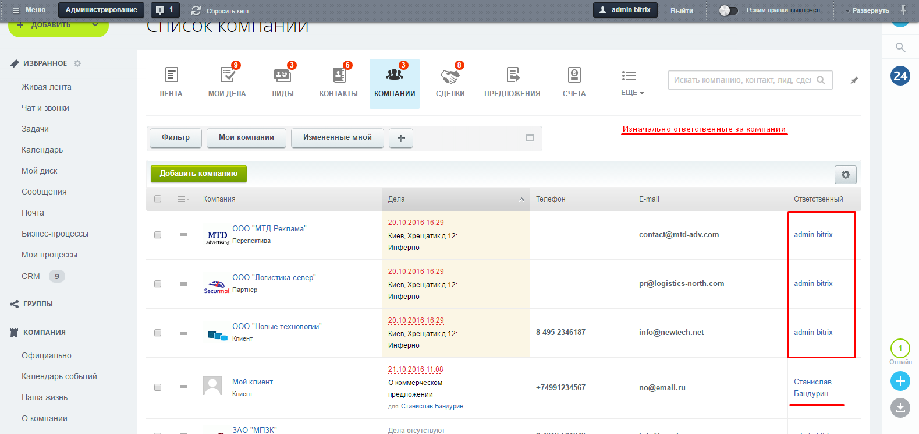Screen dimensions: 919x434
Task: Open Календарь in sidebar
Action: 42,150
